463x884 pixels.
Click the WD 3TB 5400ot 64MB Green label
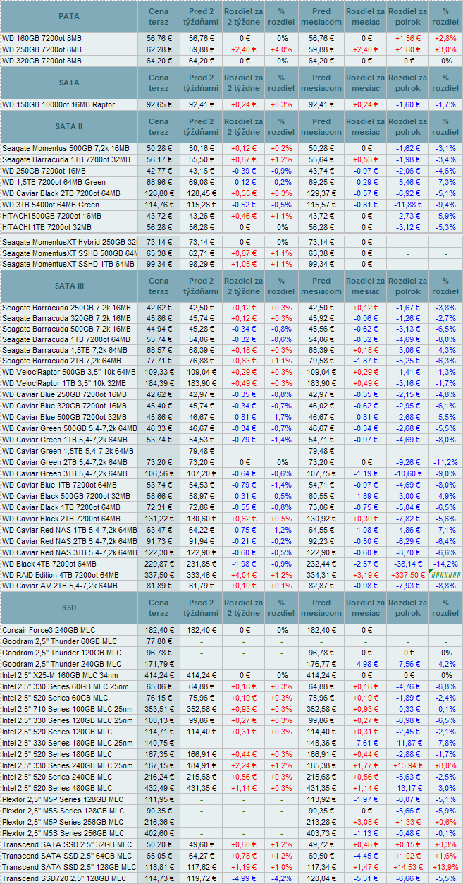(x=51, y=205)
